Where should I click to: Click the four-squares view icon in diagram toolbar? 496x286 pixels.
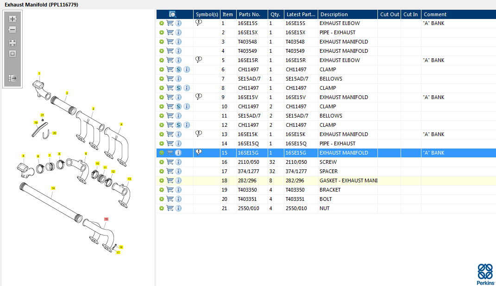click(x=13, y=43)
